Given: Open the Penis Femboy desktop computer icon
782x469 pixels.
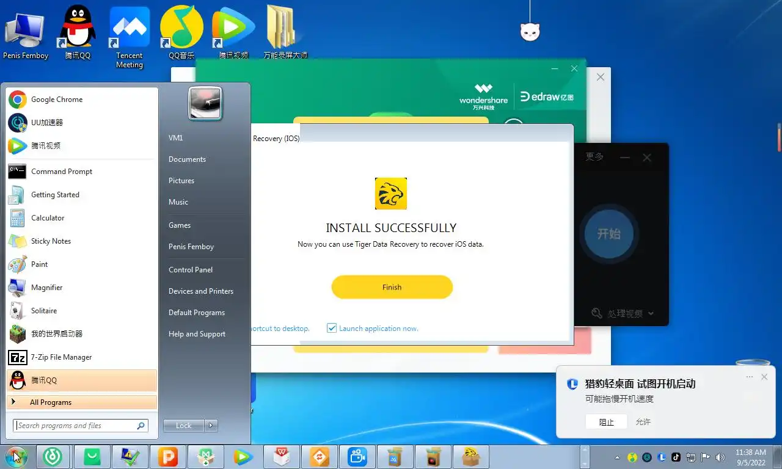Looking at the screenshot, I should pyautogui.click(x=26, y=35).
